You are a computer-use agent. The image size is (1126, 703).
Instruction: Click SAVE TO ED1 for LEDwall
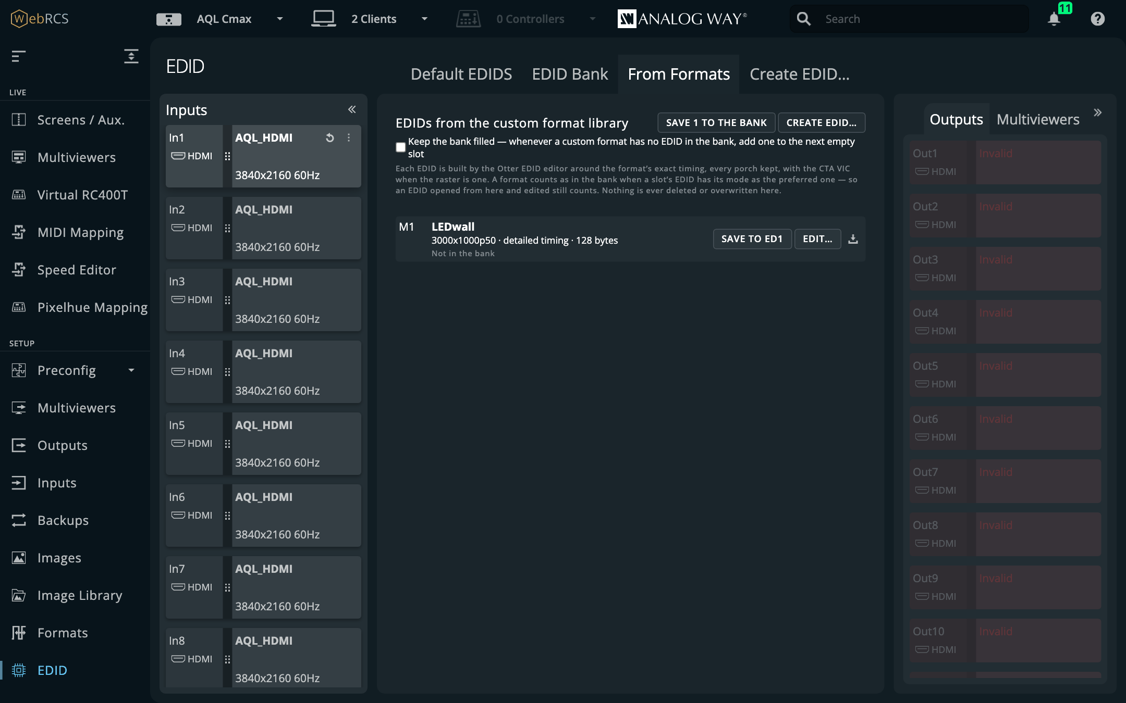[x=752, y=239]
